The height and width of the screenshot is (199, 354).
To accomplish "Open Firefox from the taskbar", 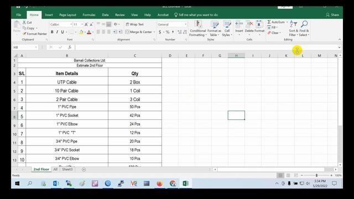I will [x=160, y=184].
